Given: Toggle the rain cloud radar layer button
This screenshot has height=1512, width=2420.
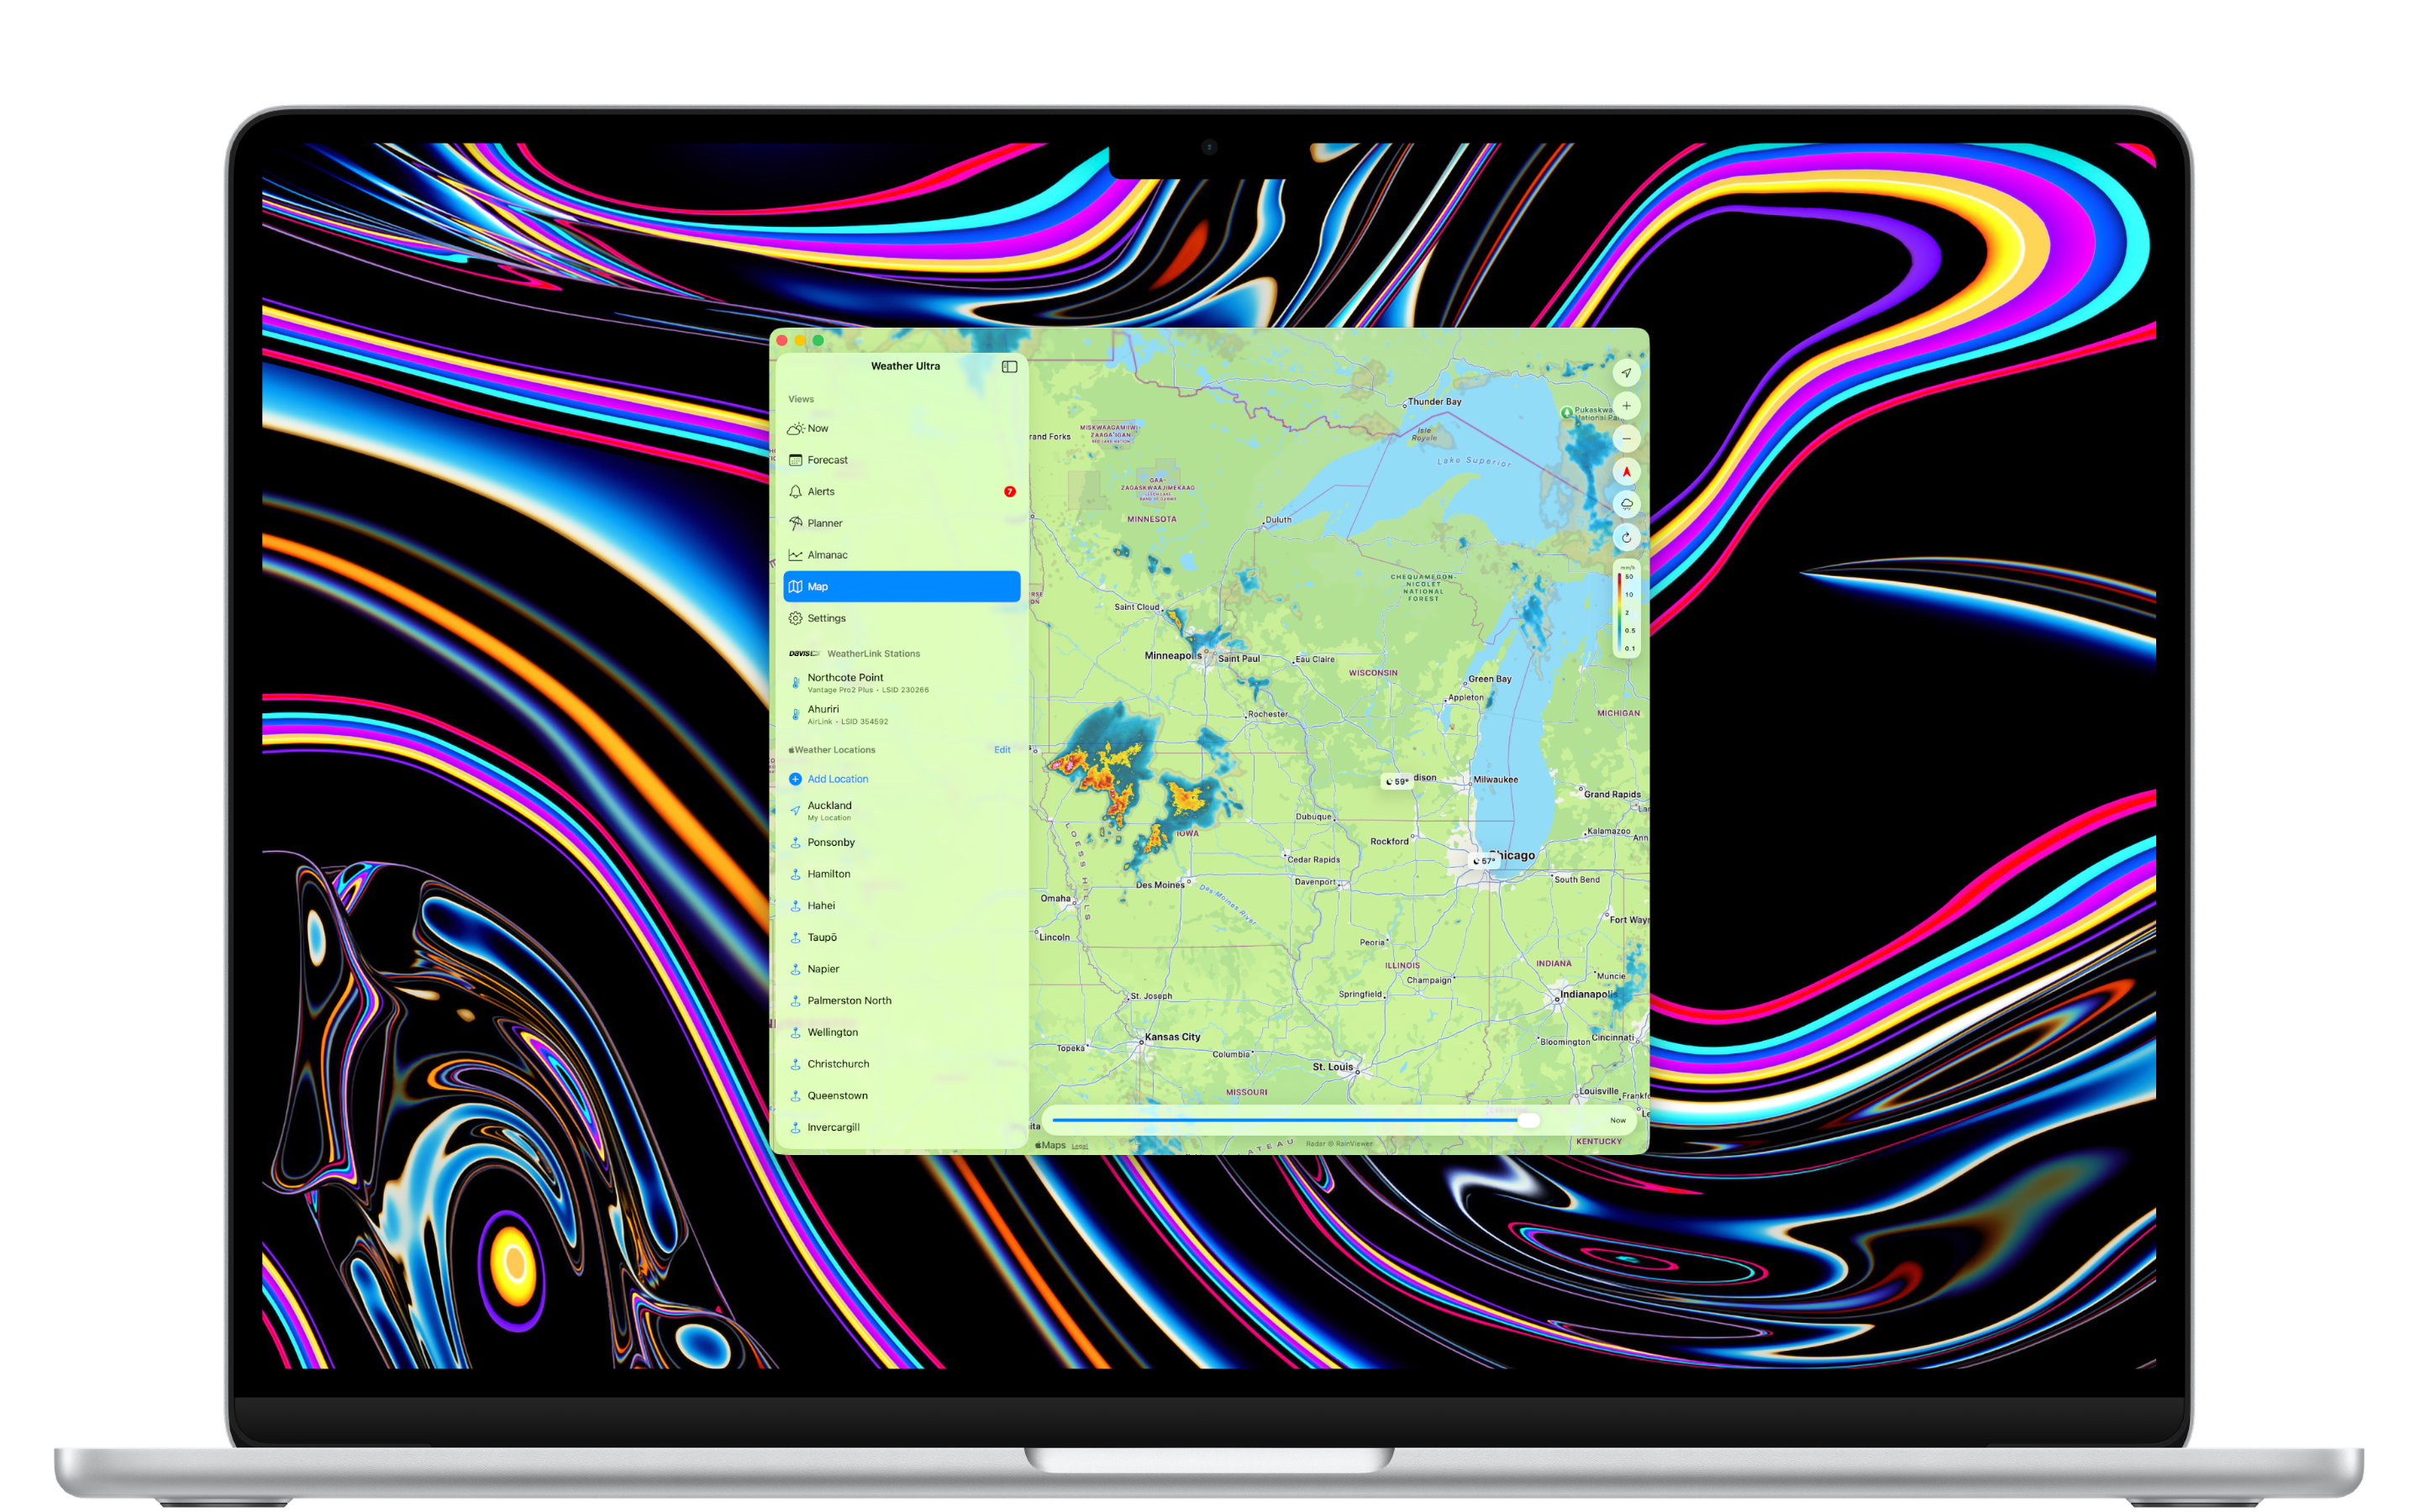Looking at the screenshot, I should (x=1626, y=504).
